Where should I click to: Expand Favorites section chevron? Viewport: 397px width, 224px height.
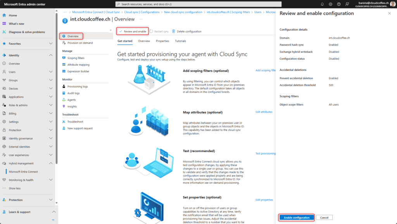coord(51,43)
